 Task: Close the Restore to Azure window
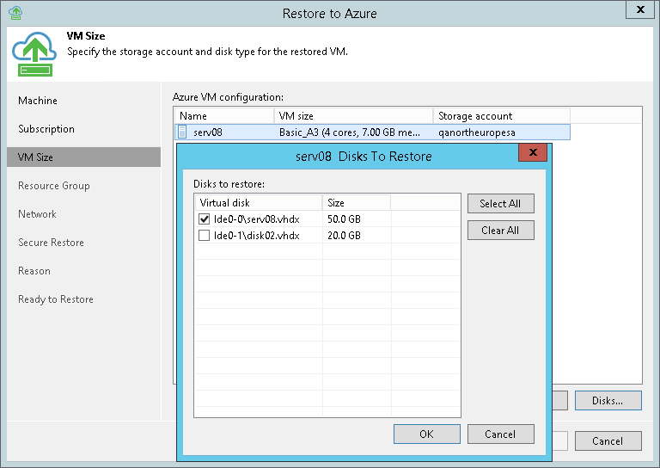pos(640,9)
